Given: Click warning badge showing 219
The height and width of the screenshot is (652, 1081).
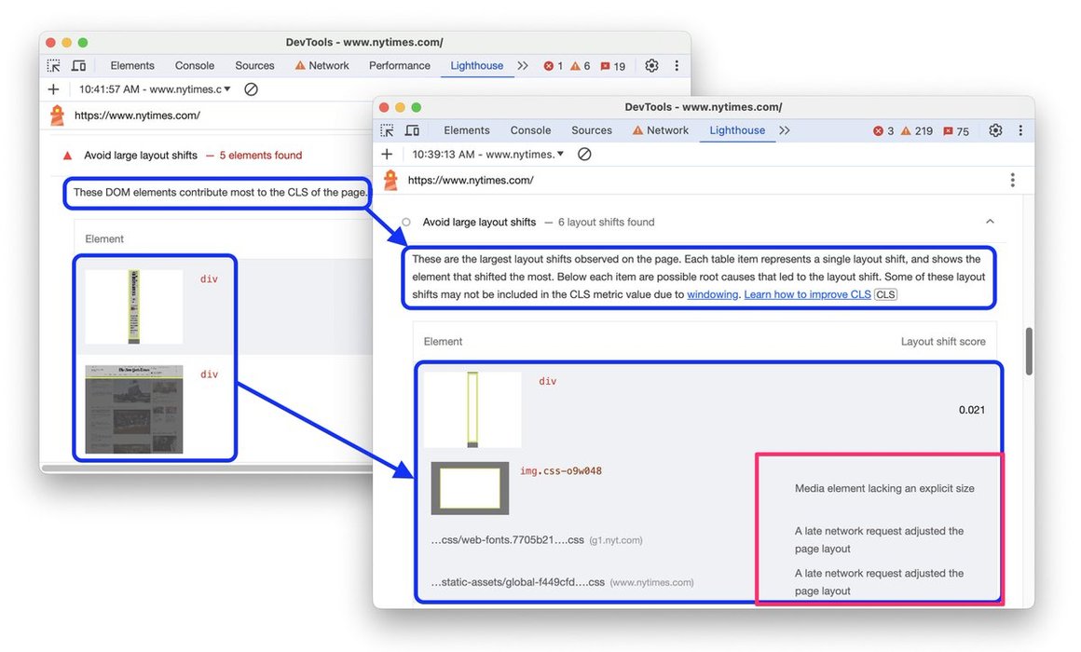Looking at the screenshot, I should click(x=917, y=131).
